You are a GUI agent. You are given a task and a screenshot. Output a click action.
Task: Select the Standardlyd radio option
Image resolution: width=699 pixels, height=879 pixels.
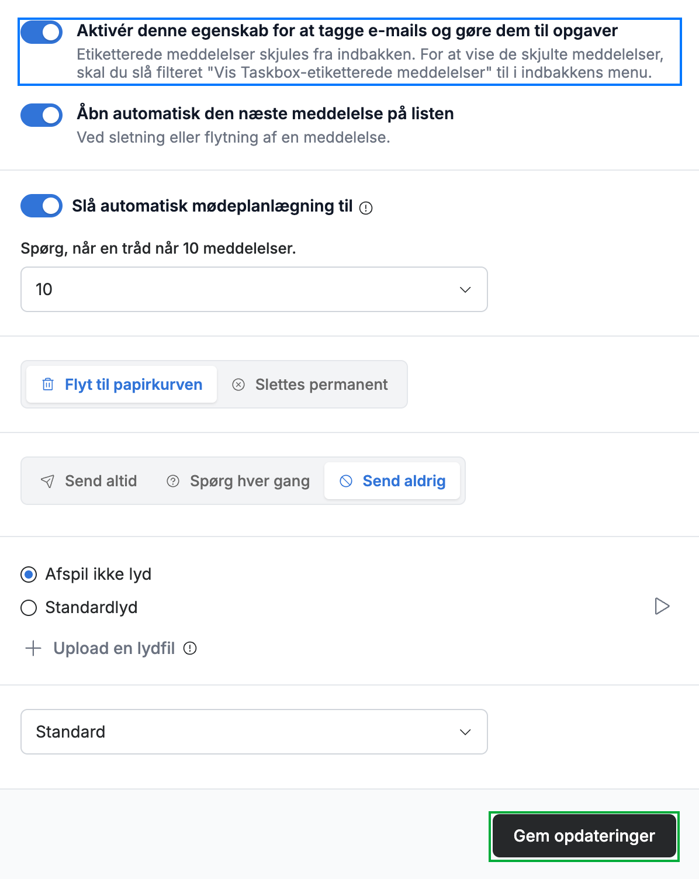(29, 608)
